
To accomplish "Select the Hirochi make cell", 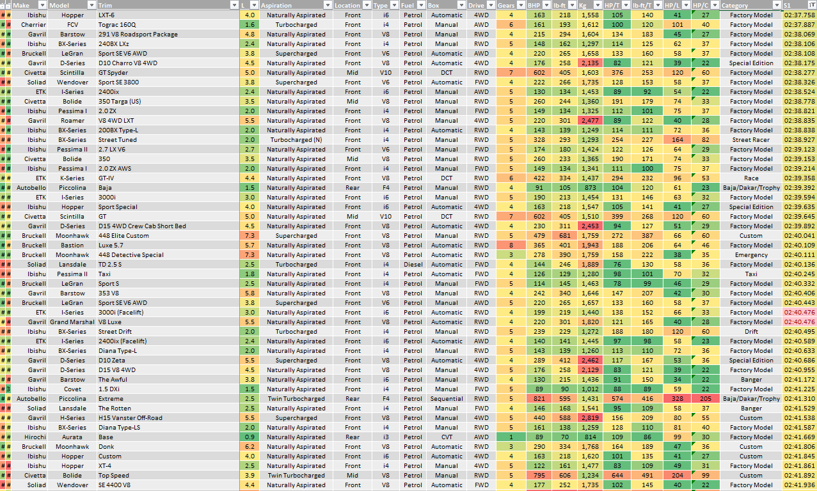I will pyautogui.click(x=31, y=437).
